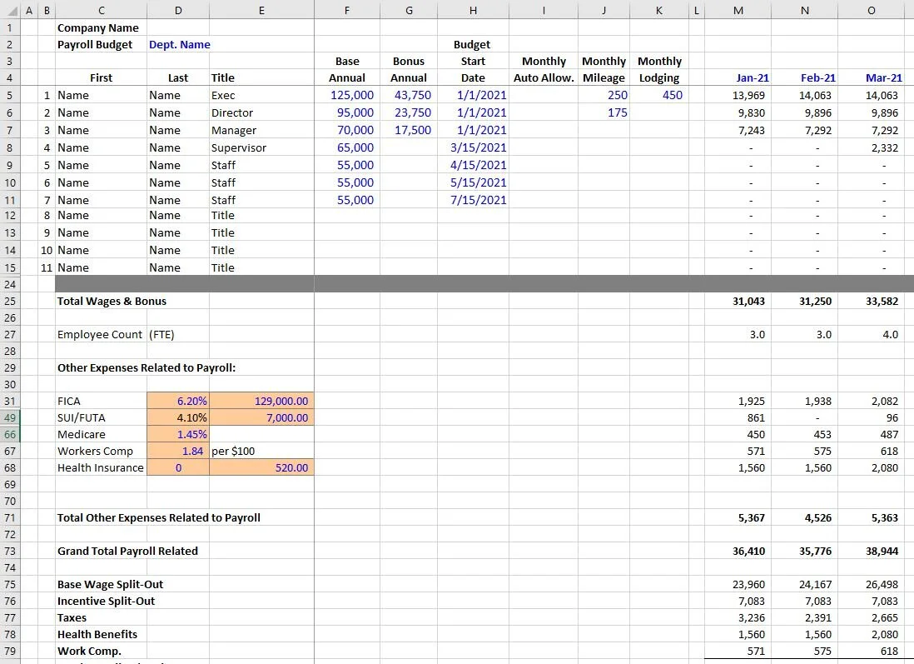Screen dimensions: 914x664
Task: Select Mar-21 employee count 4.0
Action: [x=872, y=334]
